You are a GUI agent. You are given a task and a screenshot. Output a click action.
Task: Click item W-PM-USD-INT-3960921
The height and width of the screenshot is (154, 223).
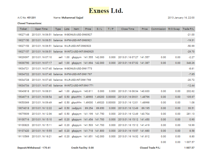click(78, 40)
